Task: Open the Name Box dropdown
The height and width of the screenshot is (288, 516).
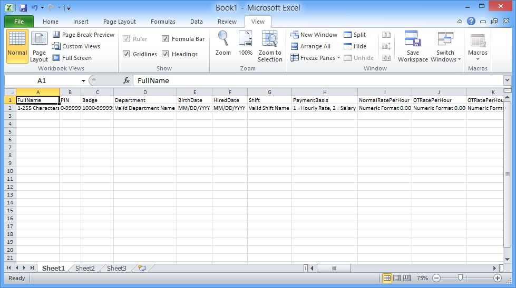Action: pos(83,81)
